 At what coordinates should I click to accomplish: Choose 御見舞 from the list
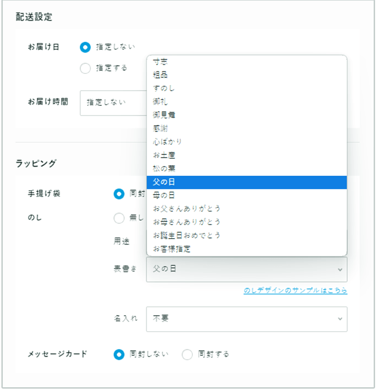pyautogui.click(x=247, y=115)
